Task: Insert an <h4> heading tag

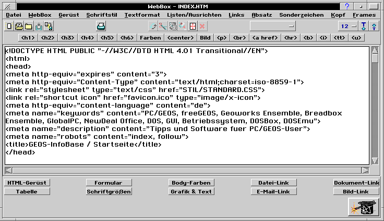Action: [x=87, y=37]
